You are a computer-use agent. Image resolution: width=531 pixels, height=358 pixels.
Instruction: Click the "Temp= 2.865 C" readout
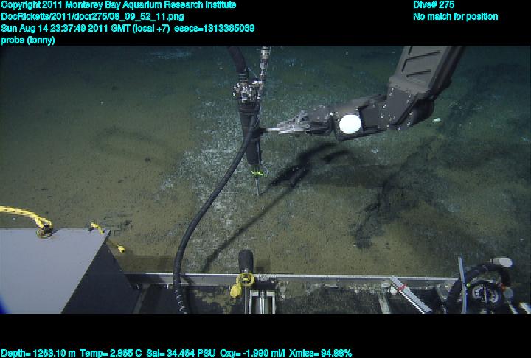coord(111,354)
